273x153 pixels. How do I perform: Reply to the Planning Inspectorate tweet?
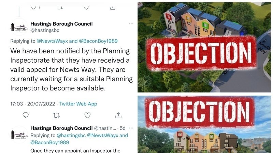[x=26, y=115]
